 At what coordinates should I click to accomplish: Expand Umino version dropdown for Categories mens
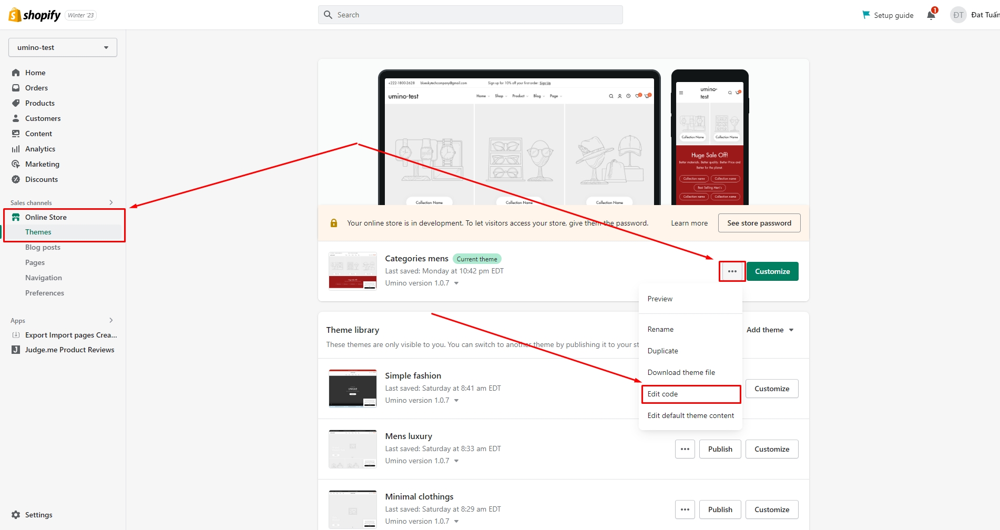[x=456, y=283]
